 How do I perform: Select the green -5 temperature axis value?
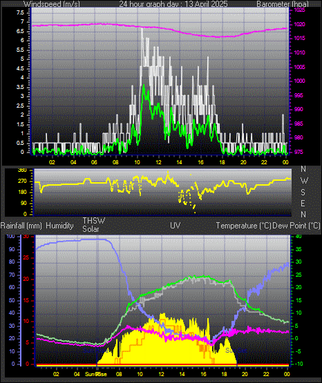point(299,351)
